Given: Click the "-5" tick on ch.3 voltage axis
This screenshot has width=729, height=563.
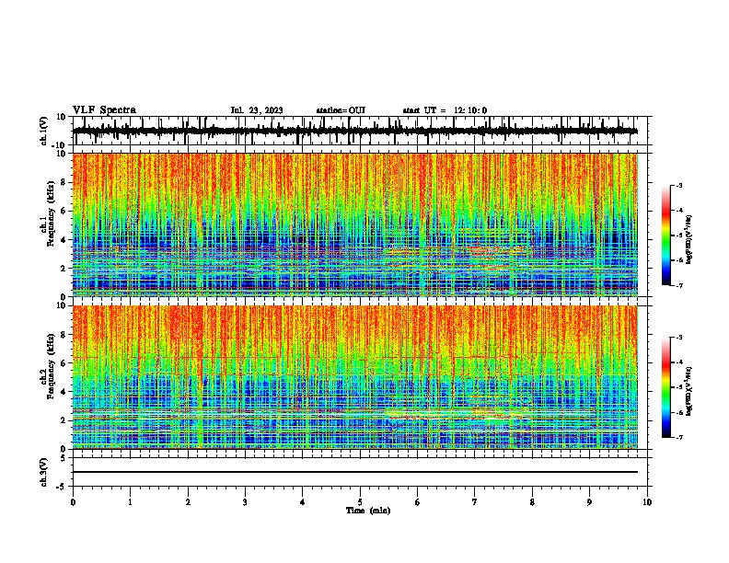Looking at the screenshot, I should 62,487.
